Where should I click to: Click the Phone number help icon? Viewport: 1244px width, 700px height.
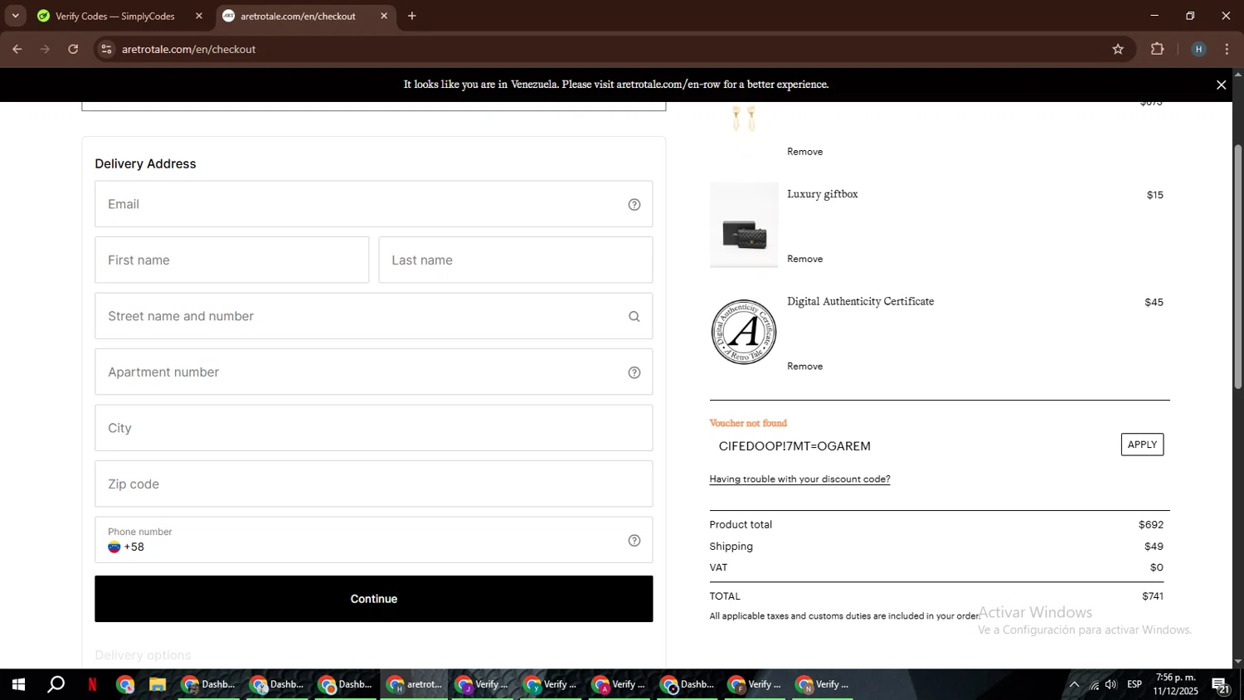pyautogui.click(x=634, y=541)
